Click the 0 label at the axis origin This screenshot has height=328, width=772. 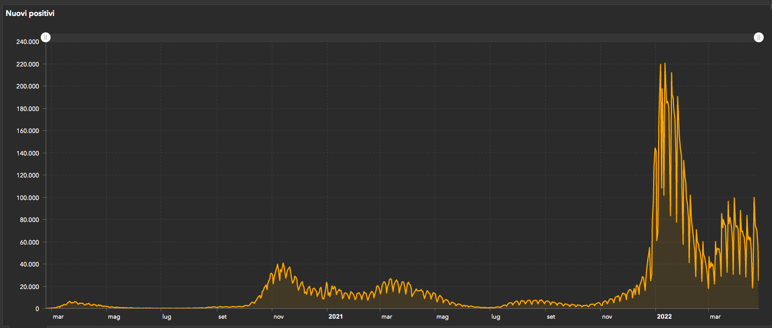coord(37,309)
